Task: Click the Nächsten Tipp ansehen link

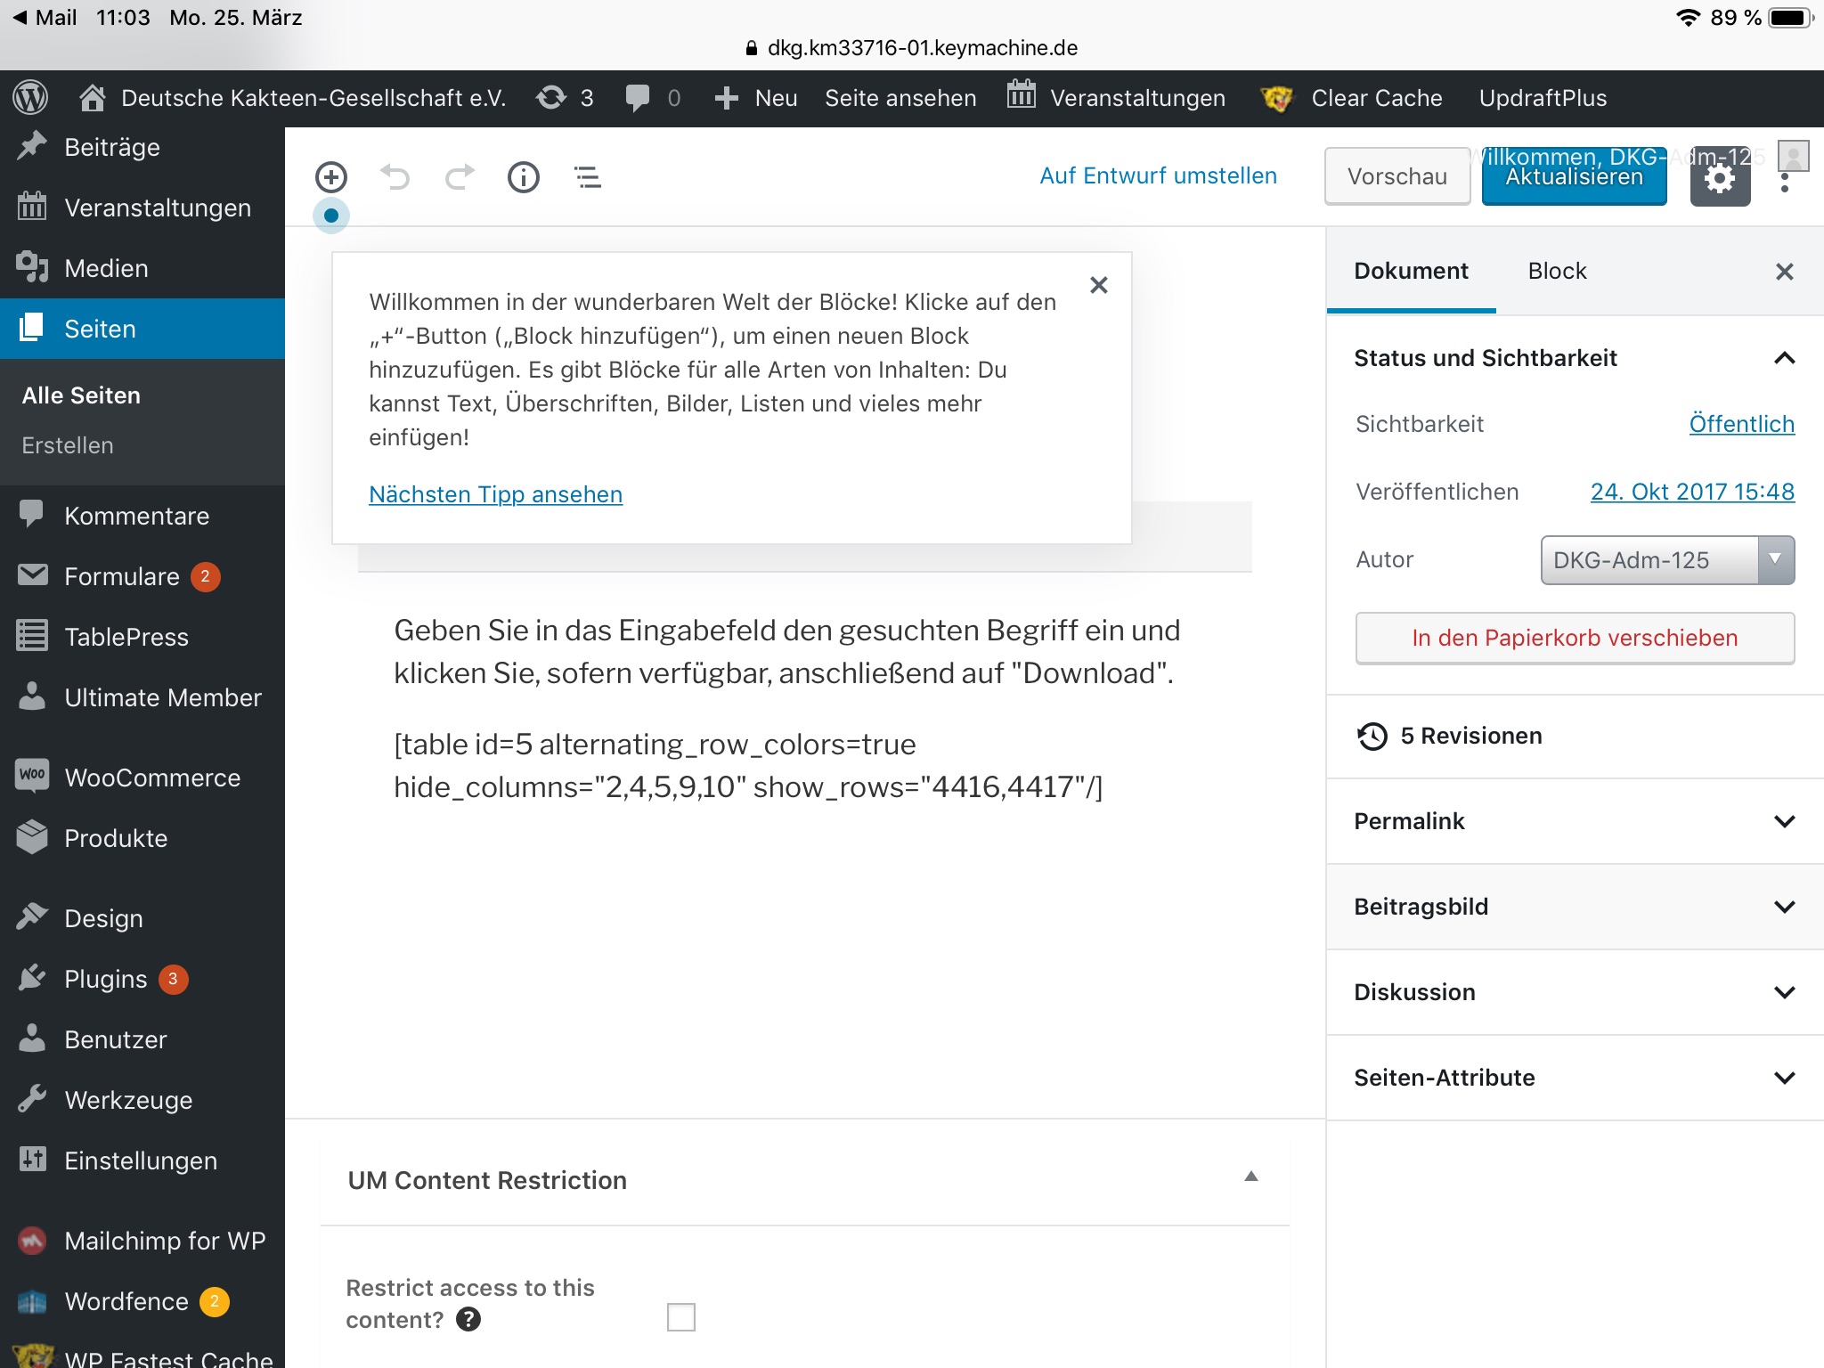Action: (x=495, y=494)
